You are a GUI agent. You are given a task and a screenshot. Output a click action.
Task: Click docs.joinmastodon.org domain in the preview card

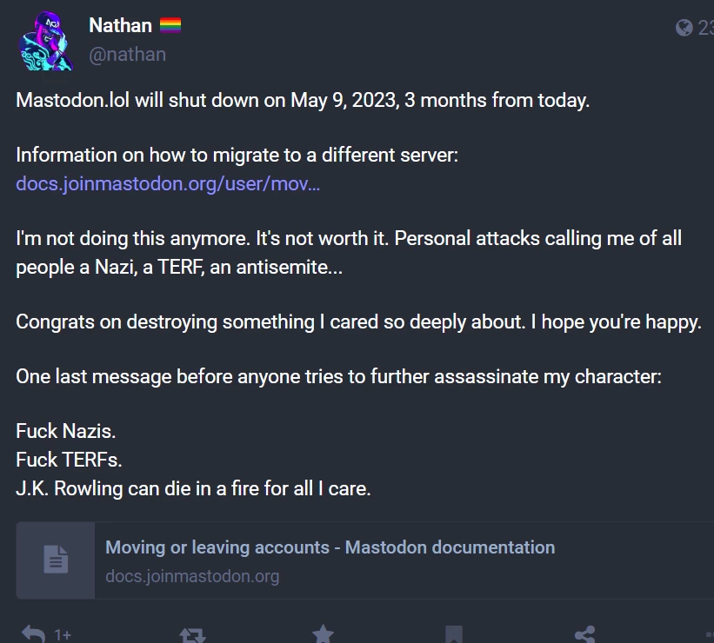[x=192, y=575]
